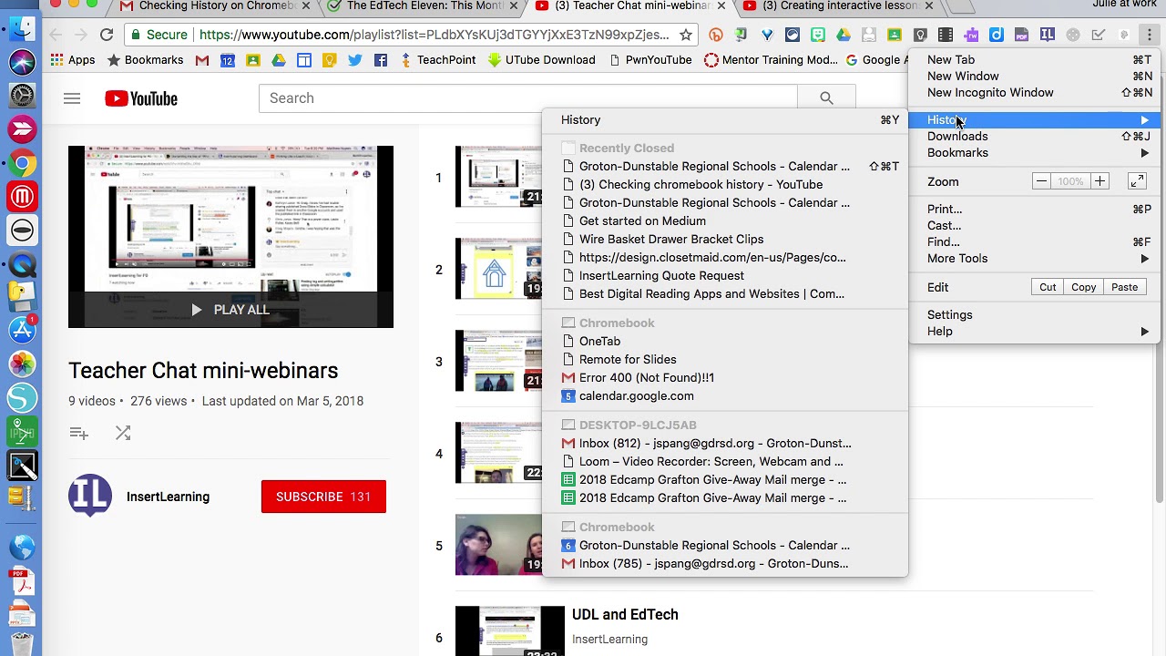The image size is (1166, 656).
Task: Open the Chrome three-dot menu button
Action: 1150,35
